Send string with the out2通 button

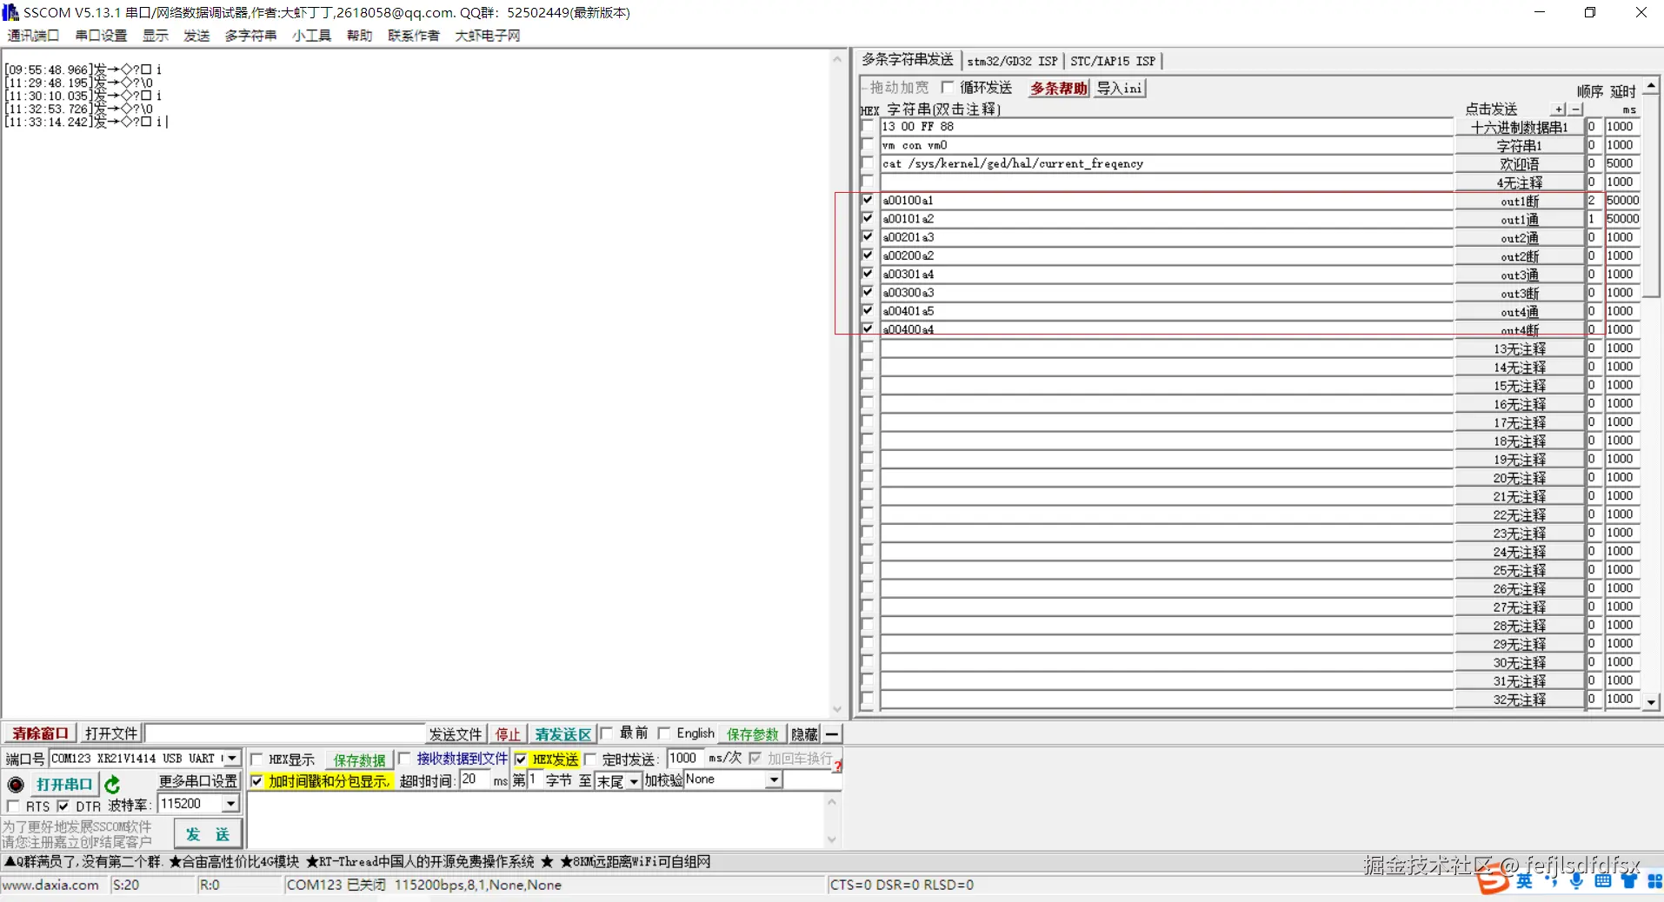coord(1519,237)
